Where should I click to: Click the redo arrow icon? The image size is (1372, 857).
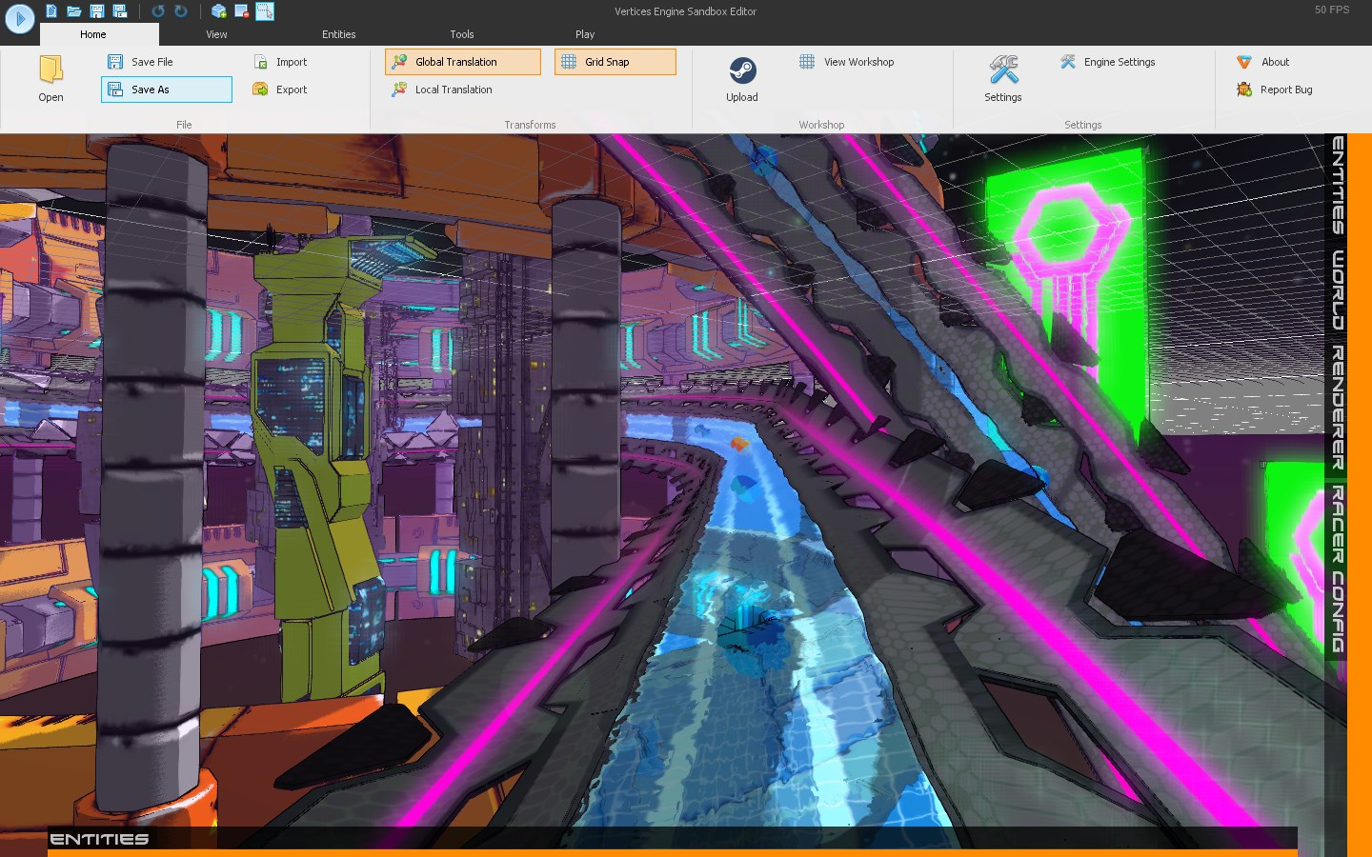point(181,11)
